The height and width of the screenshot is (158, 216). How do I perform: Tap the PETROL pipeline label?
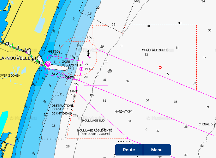[55, 52]
